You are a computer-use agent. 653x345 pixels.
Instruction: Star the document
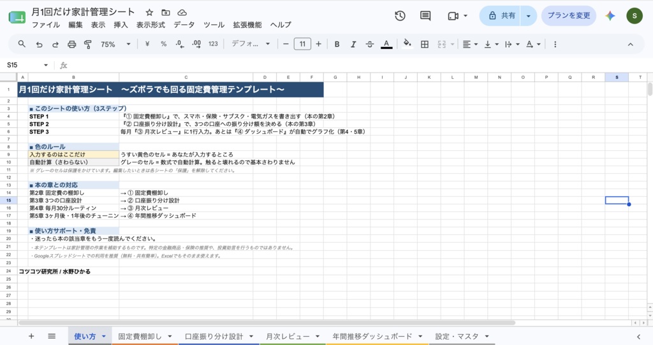pos(149,13)
